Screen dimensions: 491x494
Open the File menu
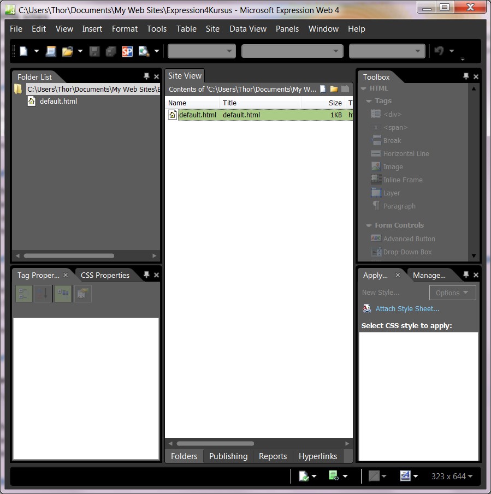point(16,29)
